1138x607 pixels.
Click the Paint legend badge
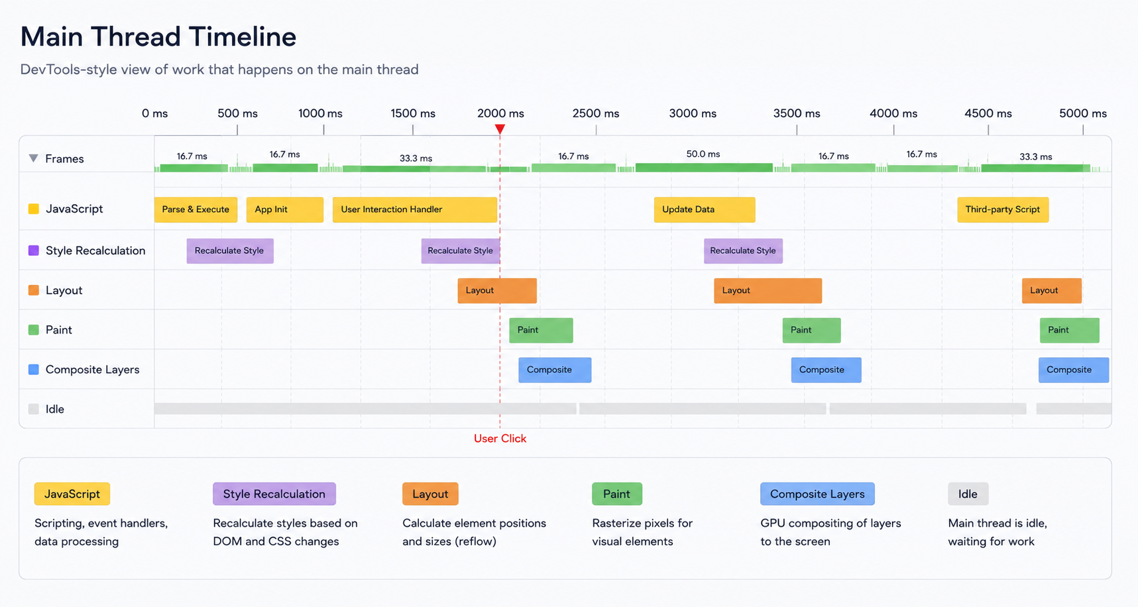616,494
